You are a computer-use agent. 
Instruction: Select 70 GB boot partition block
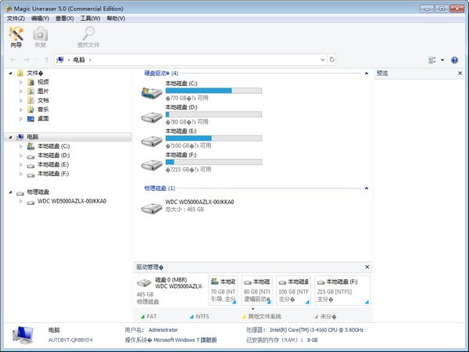click(223, 290)
